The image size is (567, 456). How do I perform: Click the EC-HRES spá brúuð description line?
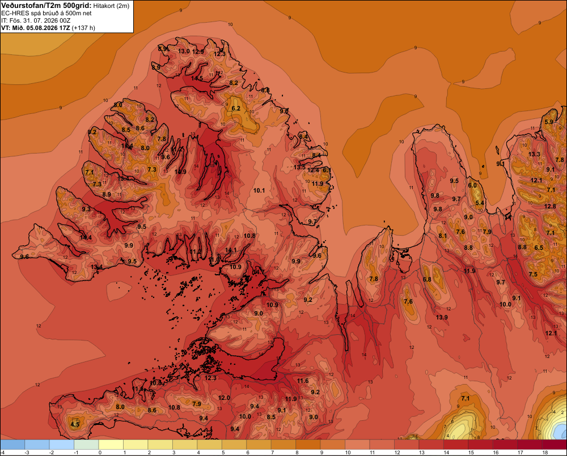46,14
